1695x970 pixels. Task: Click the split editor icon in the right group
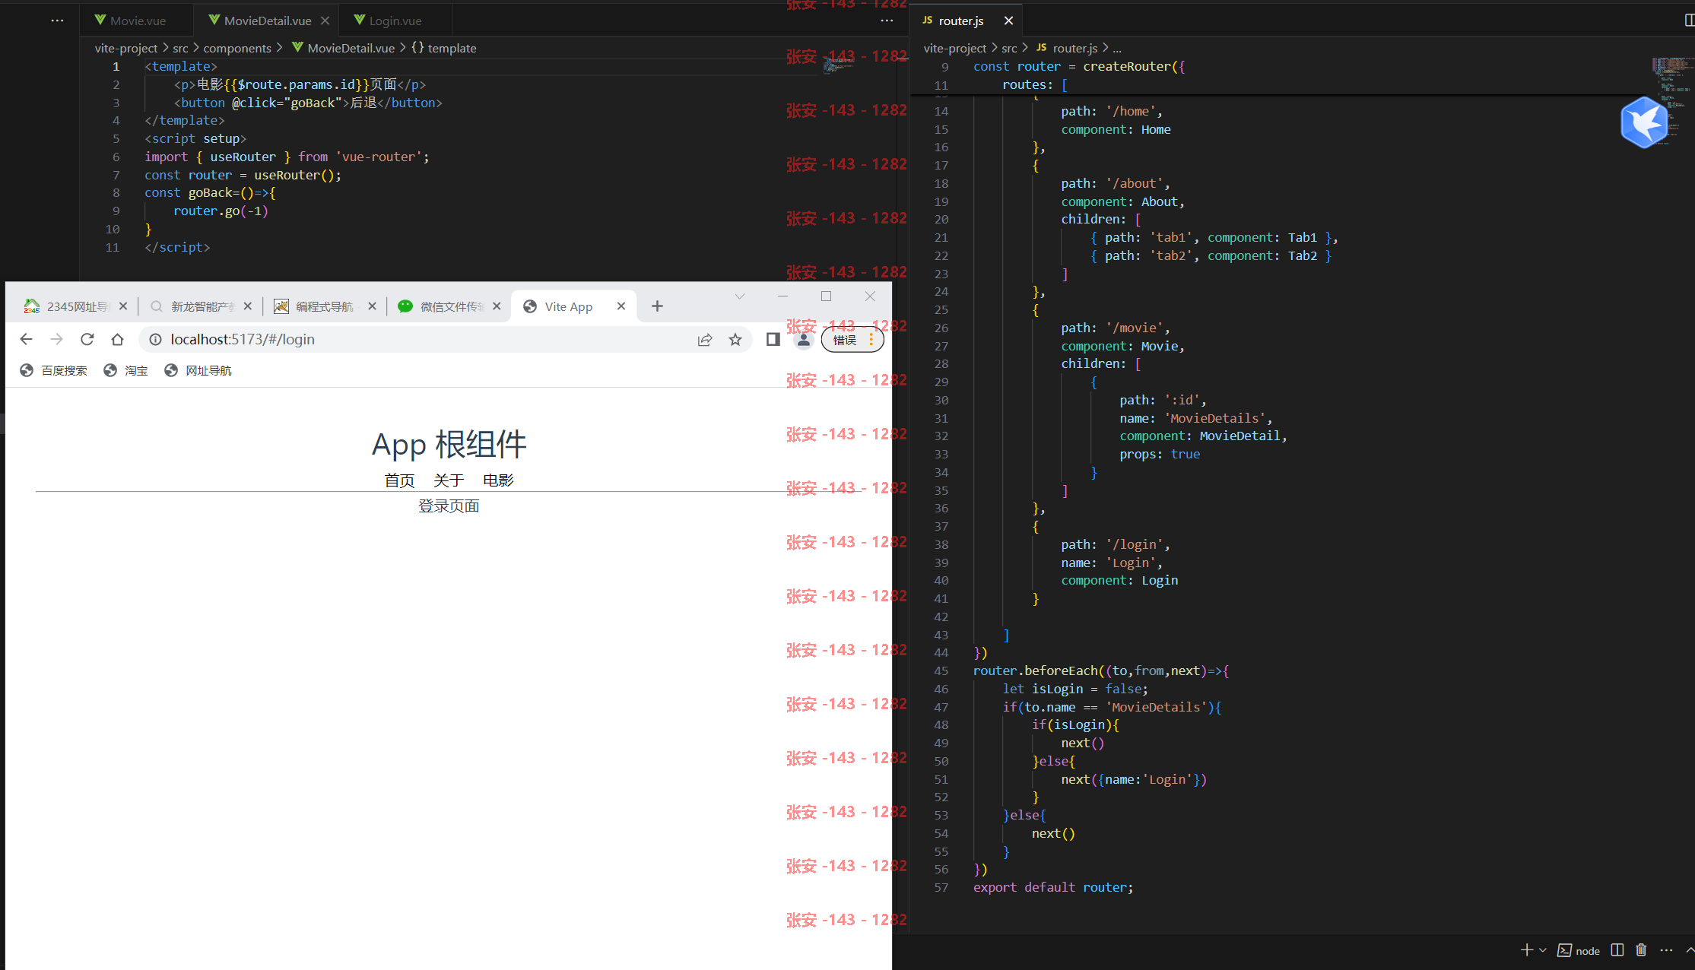(x=1689, y=21)
